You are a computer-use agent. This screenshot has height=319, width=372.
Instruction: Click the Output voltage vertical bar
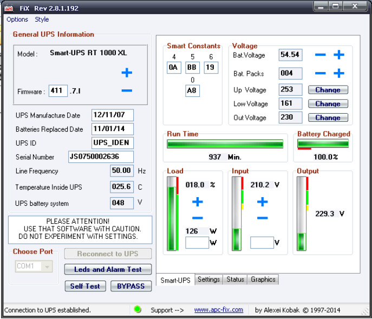point(303,213)
